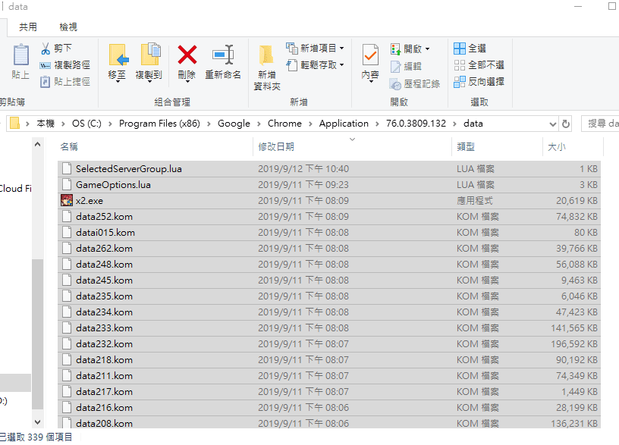The image size is (619, 445).
Task: Switch to the 檢視 ribbon tab
Action: click(68, 27)
